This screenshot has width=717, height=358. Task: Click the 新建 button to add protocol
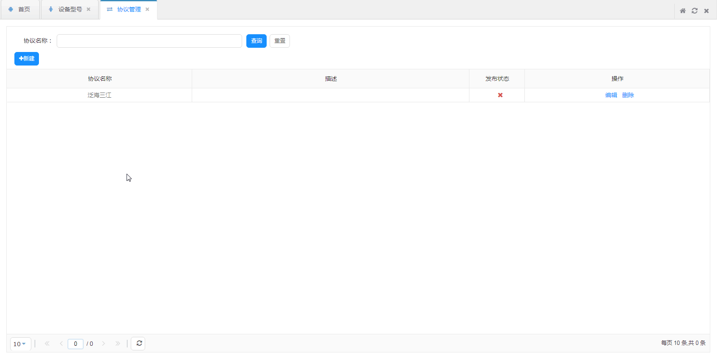pyautogui.click(x=27, y=59)
